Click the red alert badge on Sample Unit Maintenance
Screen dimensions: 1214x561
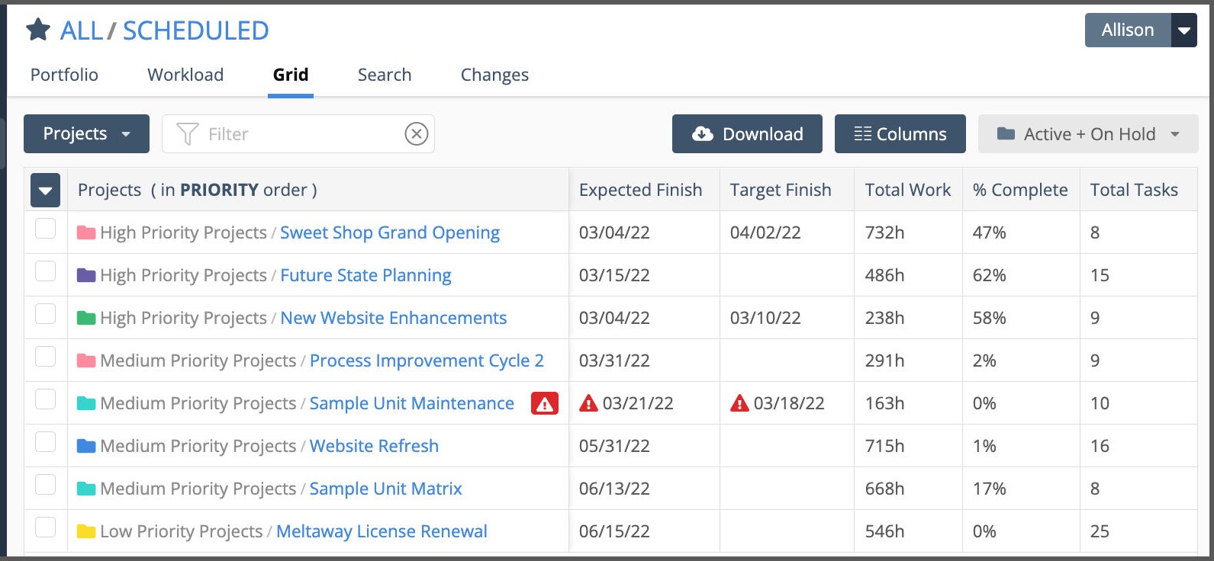coord(544,403)
